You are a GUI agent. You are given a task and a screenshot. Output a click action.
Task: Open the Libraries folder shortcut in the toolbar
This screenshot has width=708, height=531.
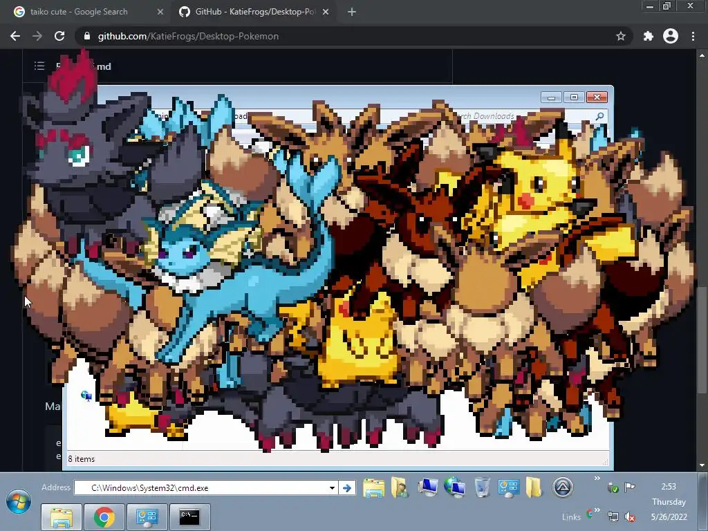pyautogui.click(x=374, y=488)
